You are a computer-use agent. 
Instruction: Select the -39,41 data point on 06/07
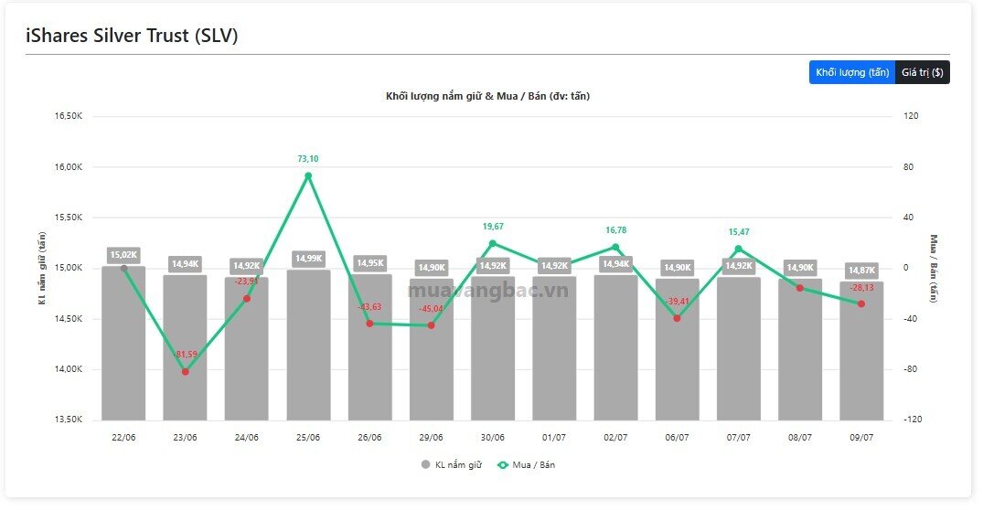[677, 318]
